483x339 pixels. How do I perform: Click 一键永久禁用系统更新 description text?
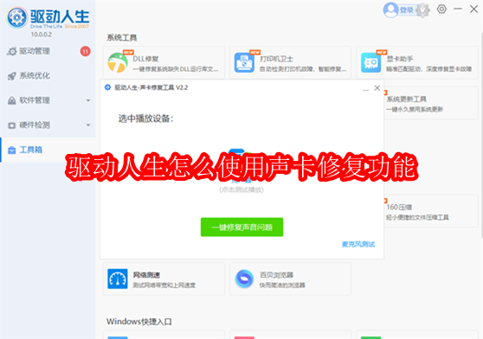click(x=415, y=110)
